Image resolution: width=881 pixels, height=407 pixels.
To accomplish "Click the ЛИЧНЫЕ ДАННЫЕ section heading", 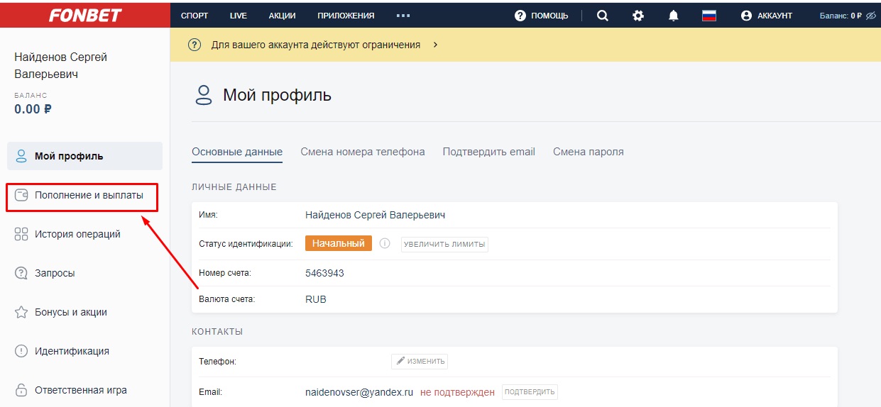I will point(234,187).
